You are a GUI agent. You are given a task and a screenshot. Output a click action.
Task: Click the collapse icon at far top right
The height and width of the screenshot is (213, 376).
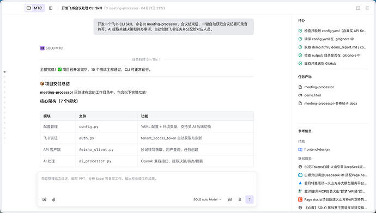click(x=367, y=8)
